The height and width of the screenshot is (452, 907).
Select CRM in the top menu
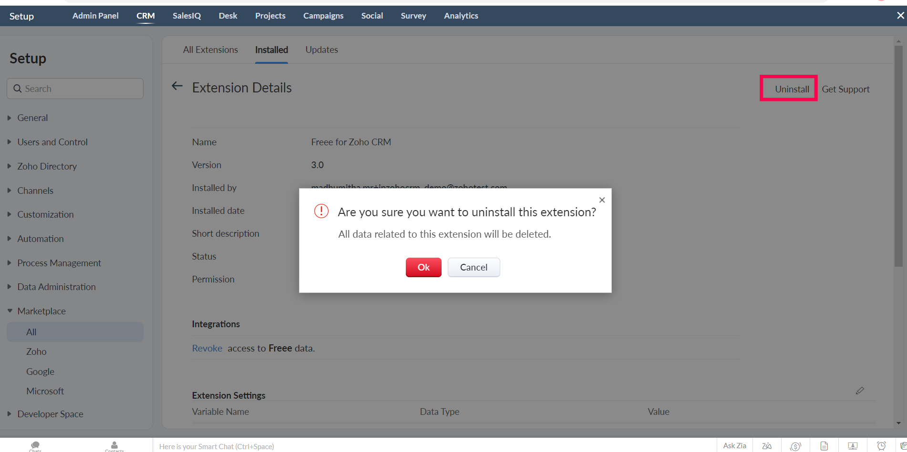145,16
